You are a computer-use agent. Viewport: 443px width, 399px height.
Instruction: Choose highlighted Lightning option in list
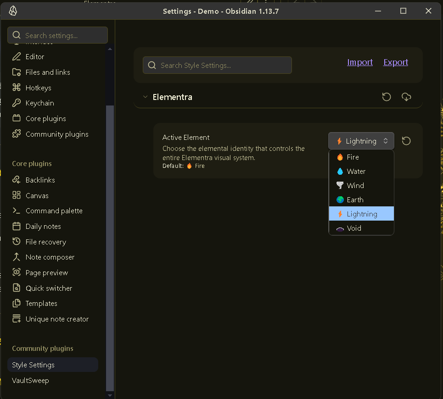[361, 214]
